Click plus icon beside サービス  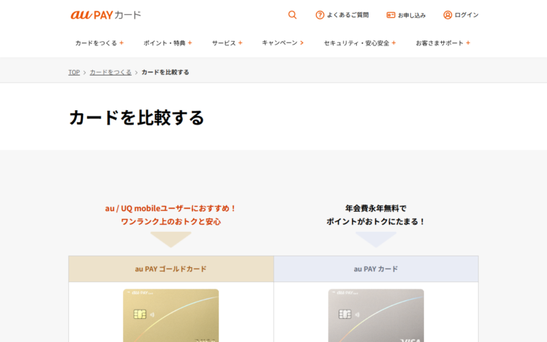pyautogui.click(x=240, y=43)
